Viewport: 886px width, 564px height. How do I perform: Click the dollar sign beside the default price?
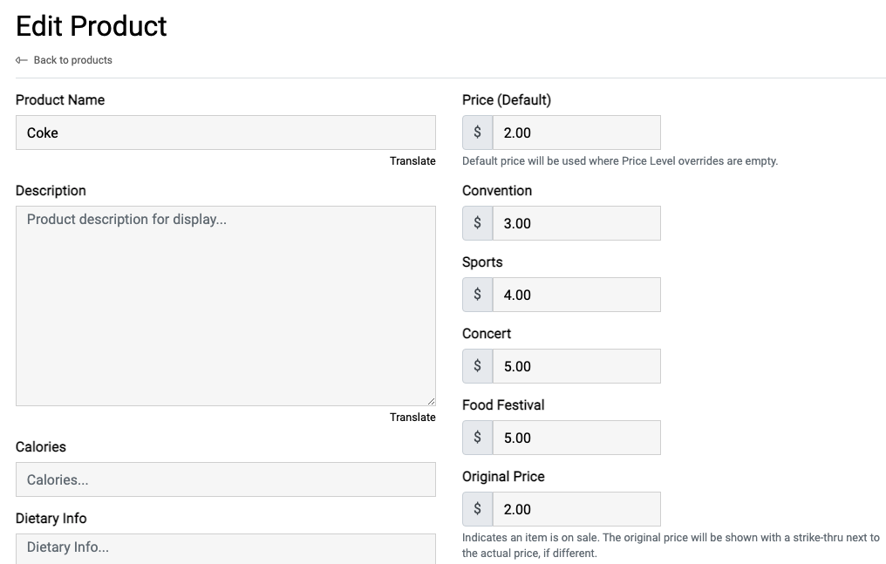click(476, 132)
